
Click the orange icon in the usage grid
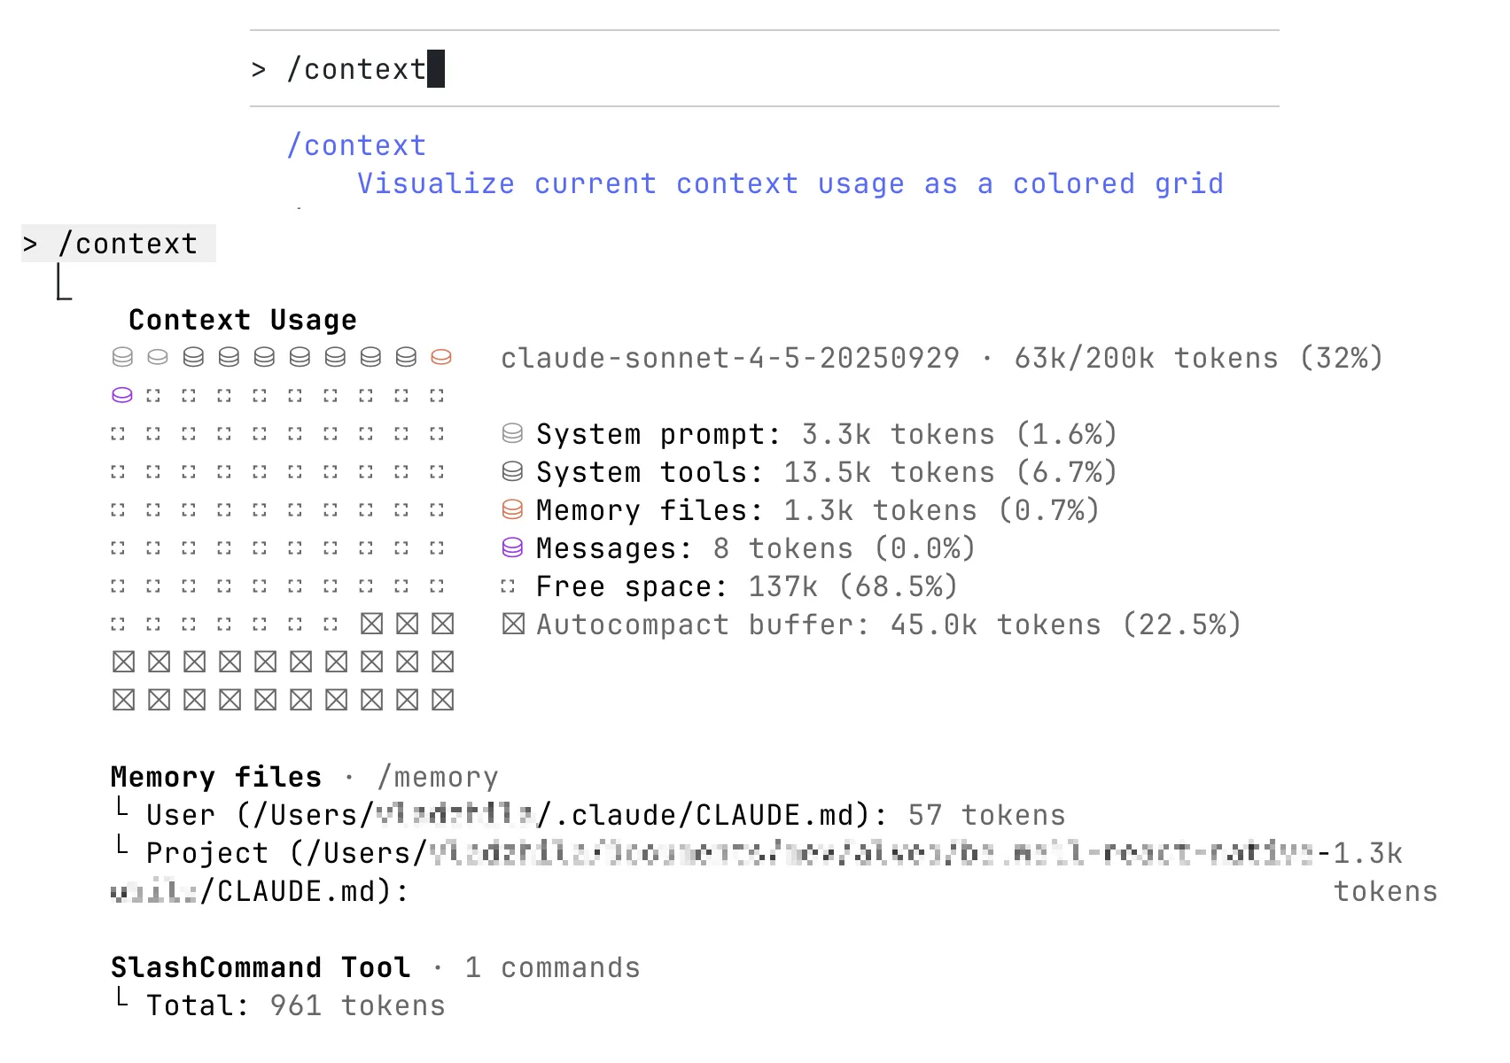(x=441, y=357)
